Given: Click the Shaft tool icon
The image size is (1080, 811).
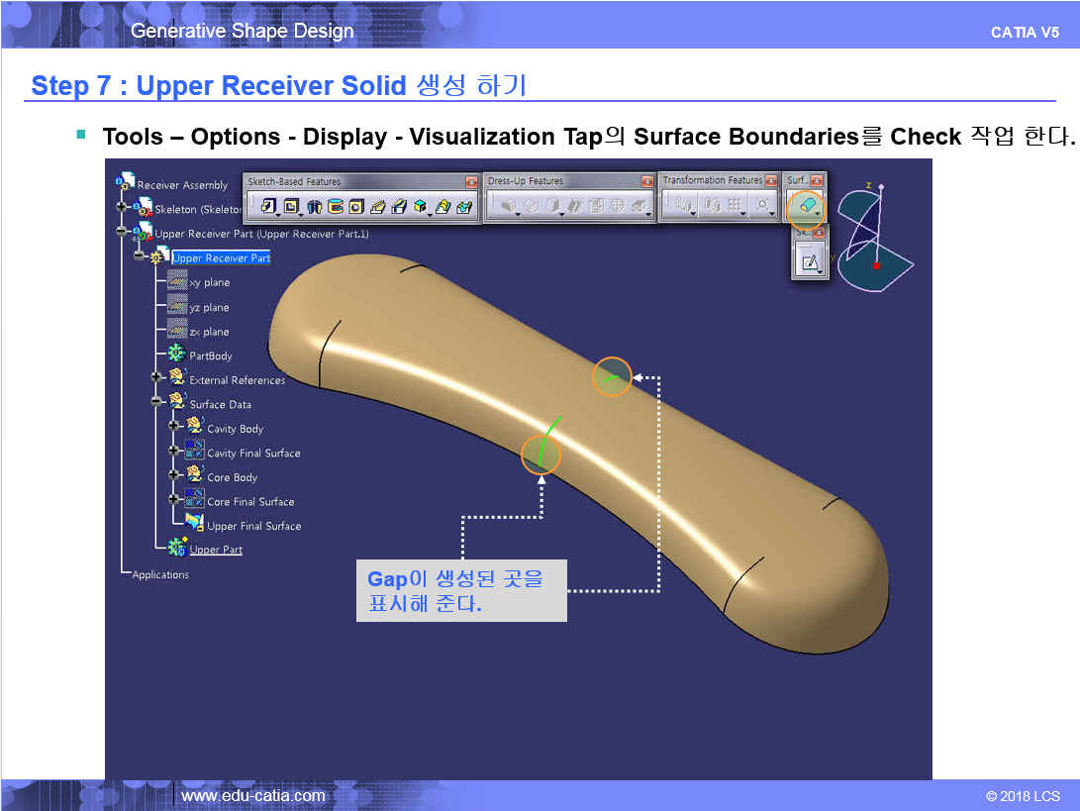Looking at the screenshot, I should 315,206.
